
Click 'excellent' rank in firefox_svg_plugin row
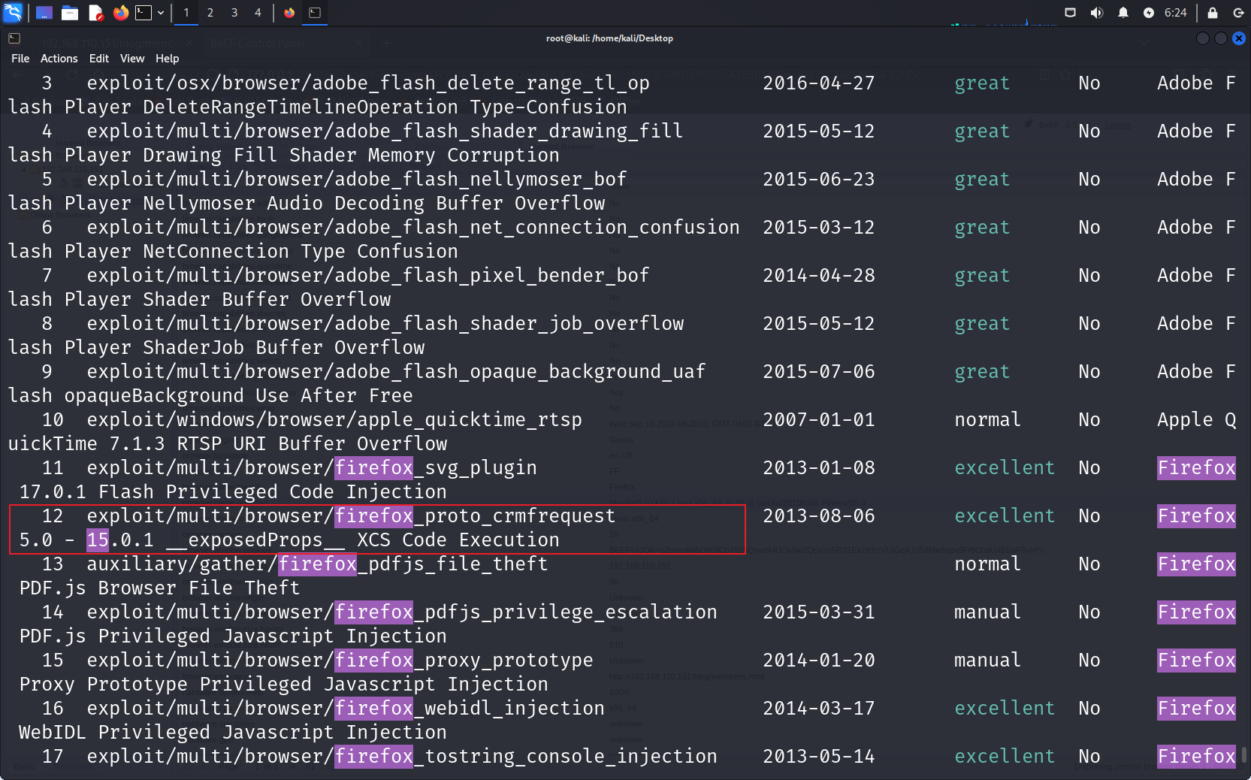(x=1005, y=467)
